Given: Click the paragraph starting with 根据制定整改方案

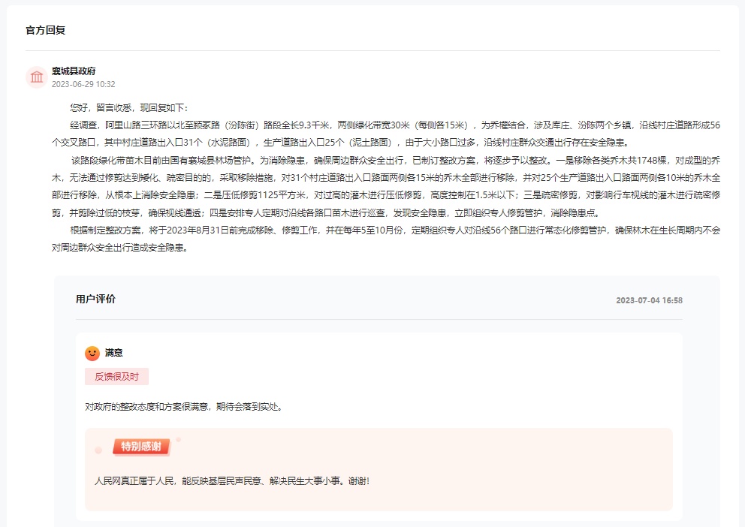Looking at the screenshot, I should 376,230.
